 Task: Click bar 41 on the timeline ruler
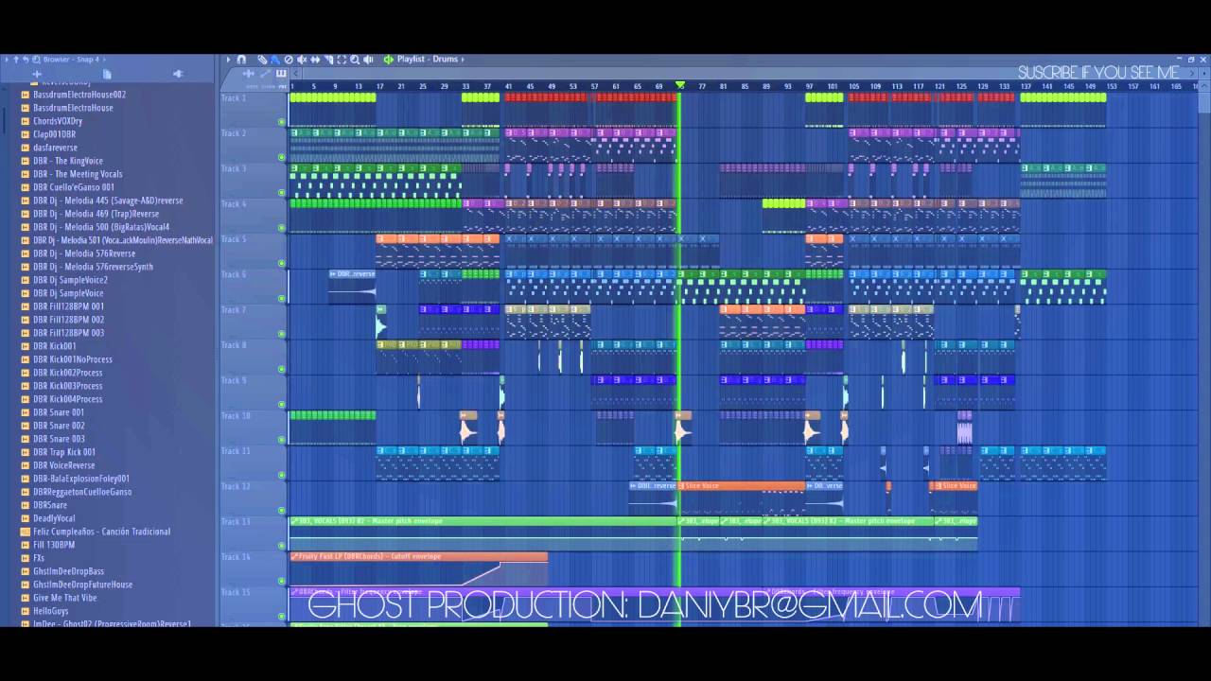[x=509, y=86]
